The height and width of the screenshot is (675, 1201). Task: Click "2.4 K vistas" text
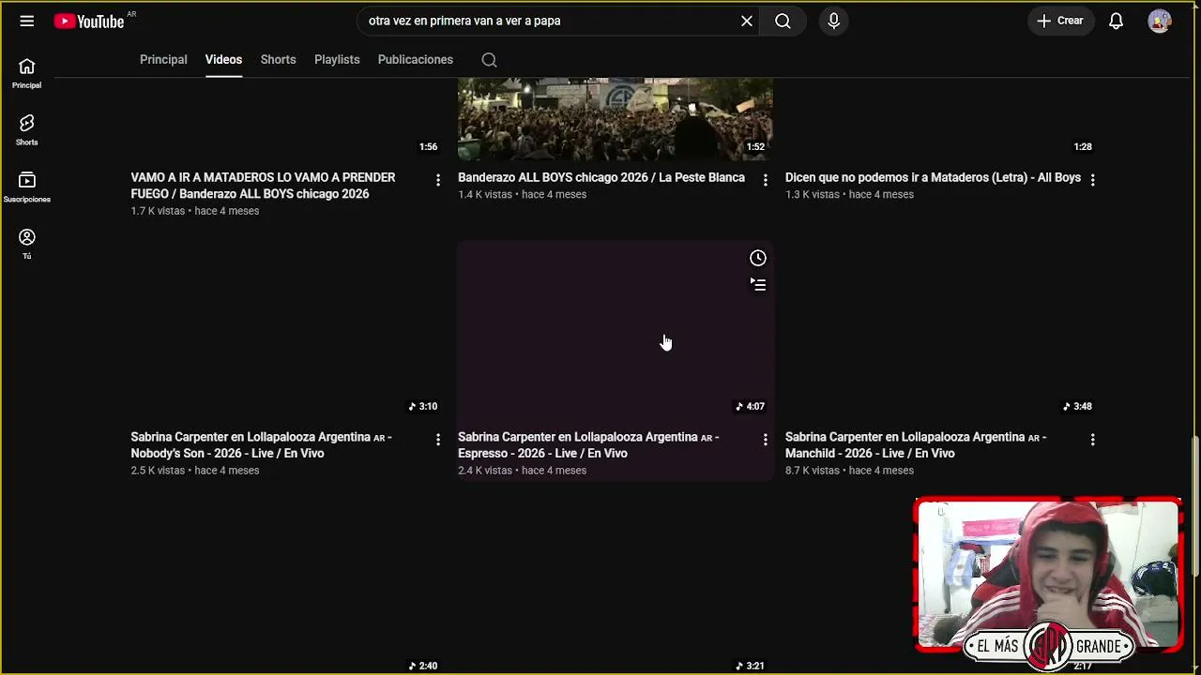(x=485, y=471)
